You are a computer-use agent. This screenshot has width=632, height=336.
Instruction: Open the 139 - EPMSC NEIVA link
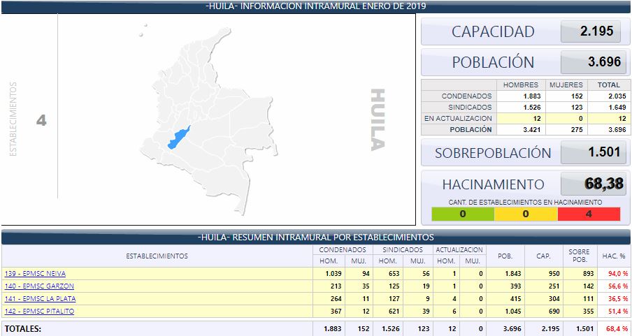click(35, 274)
